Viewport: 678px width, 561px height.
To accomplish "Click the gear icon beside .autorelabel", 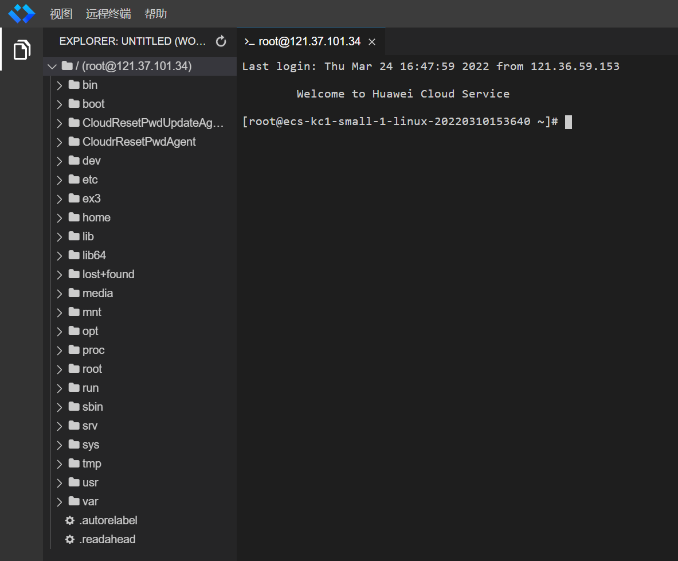I will pyautogui.click(x=69, y=520).
